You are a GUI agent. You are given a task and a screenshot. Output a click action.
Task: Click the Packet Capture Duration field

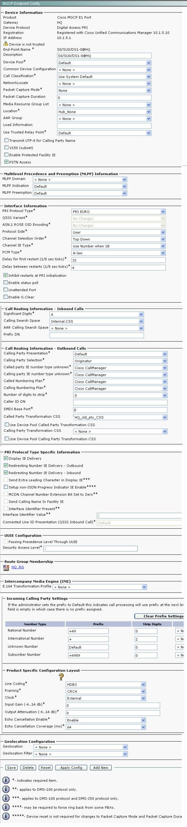click(104, 97)
